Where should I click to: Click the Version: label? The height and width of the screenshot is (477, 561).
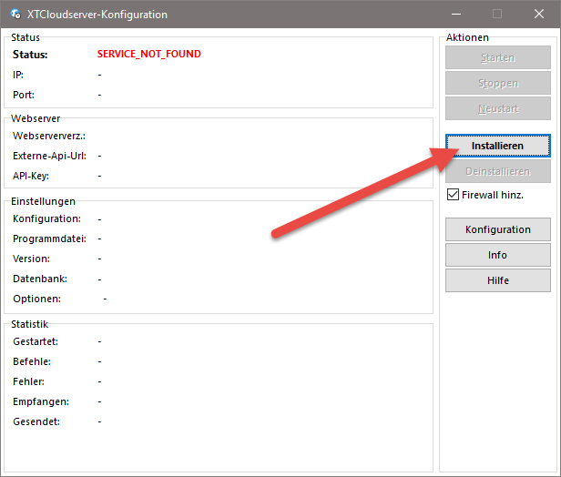point(31,259)
